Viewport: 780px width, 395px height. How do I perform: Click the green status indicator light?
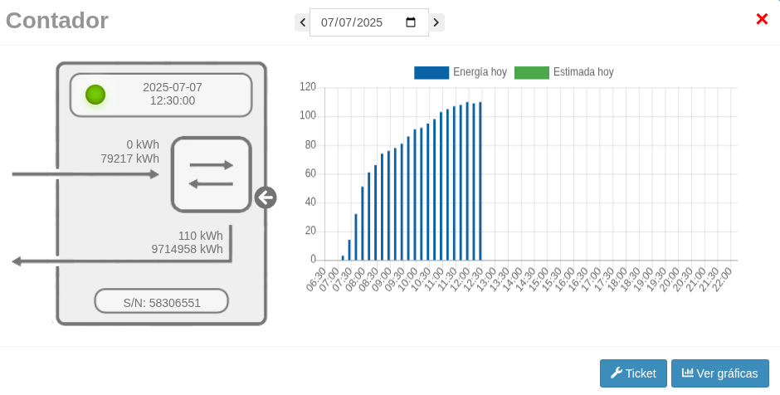[x=95, y=95]
